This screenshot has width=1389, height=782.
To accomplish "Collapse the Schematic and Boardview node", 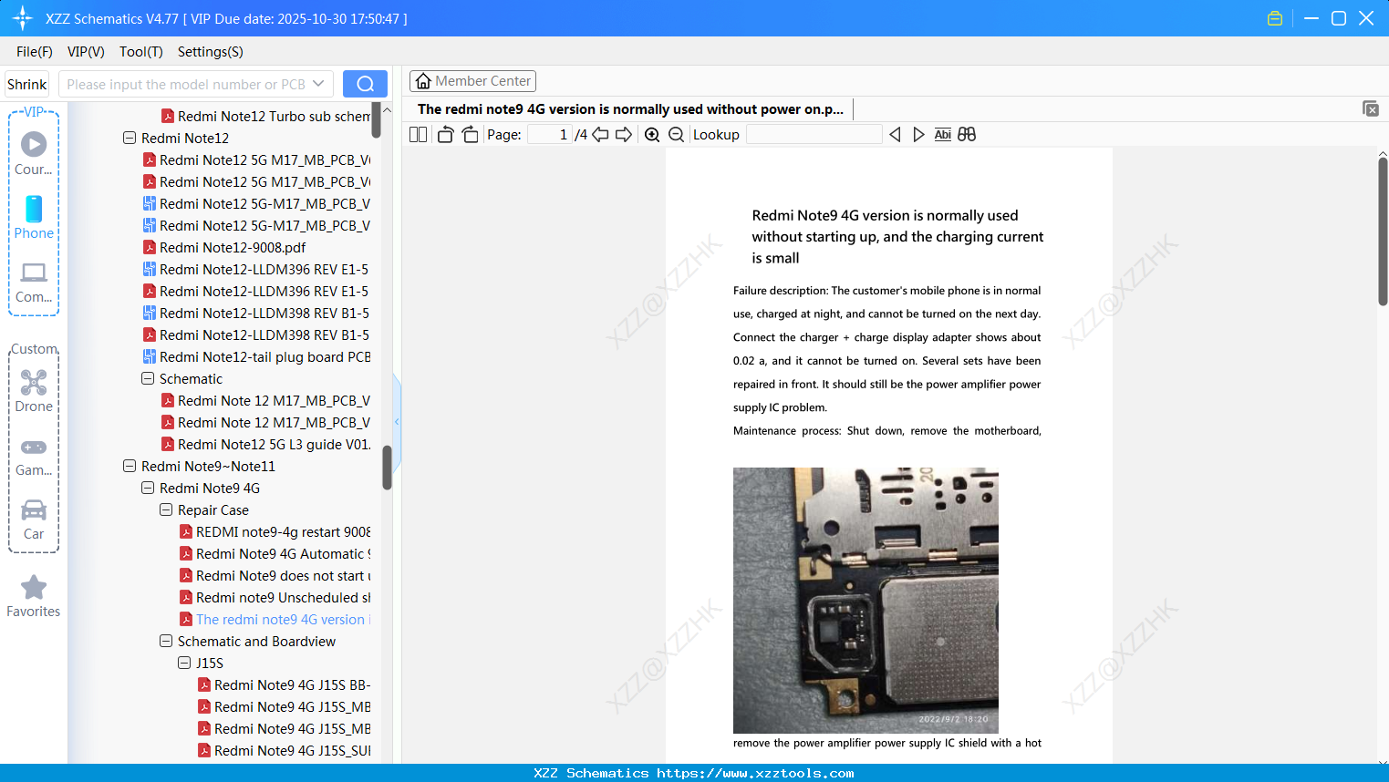I will pos(165,641).
